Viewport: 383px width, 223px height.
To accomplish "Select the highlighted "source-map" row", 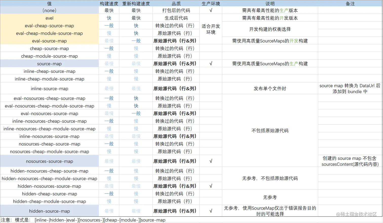I will (49, 64).
